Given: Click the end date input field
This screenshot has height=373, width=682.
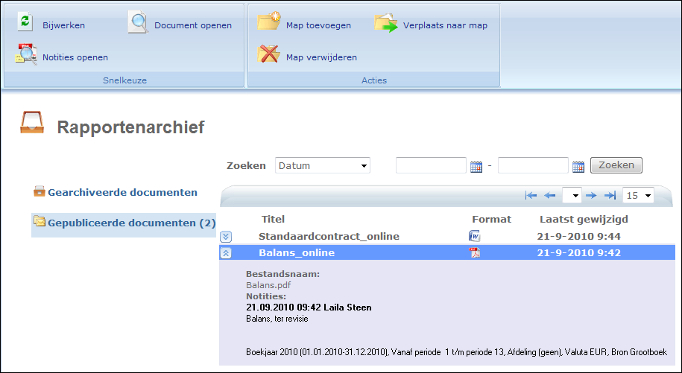Looking at the screenshot, I should point(533,165).
